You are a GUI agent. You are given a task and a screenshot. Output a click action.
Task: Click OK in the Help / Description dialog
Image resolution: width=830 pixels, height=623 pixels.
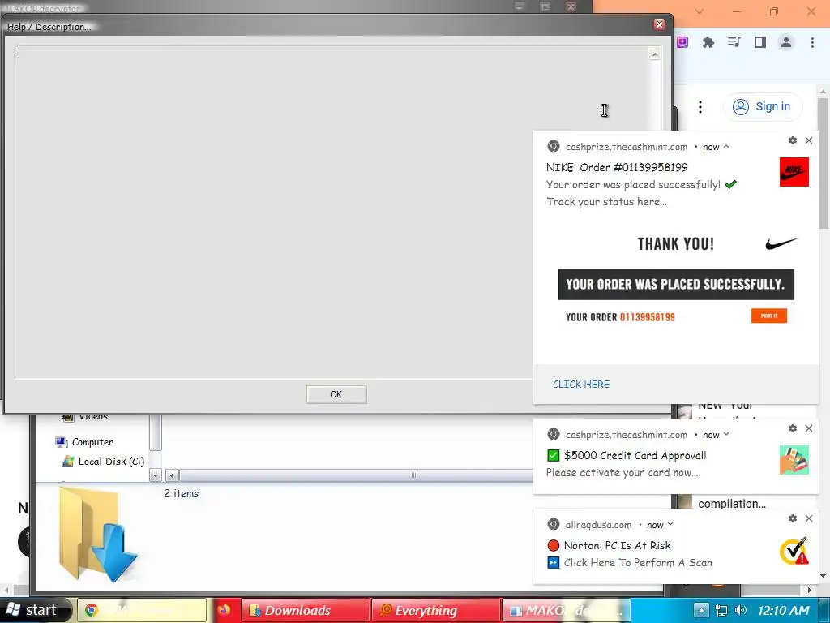pos(336,394)
